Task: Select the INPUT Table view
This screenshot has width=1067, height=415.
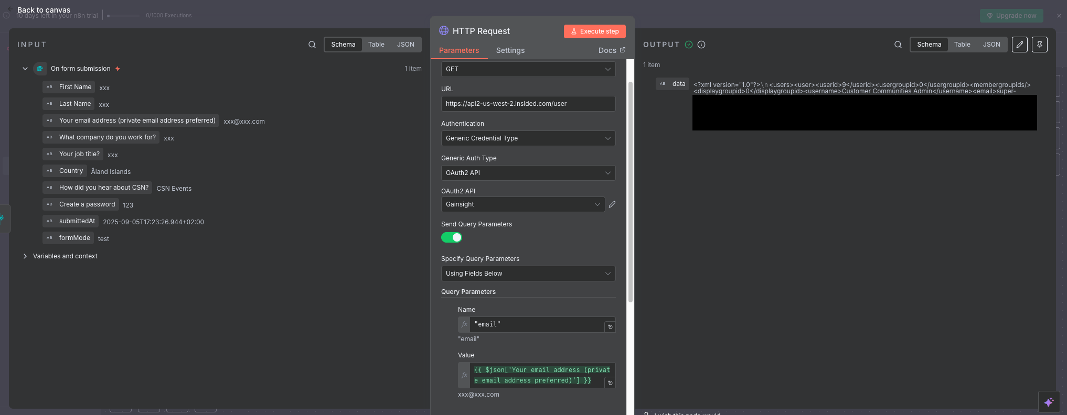Action: click(376, 45)
